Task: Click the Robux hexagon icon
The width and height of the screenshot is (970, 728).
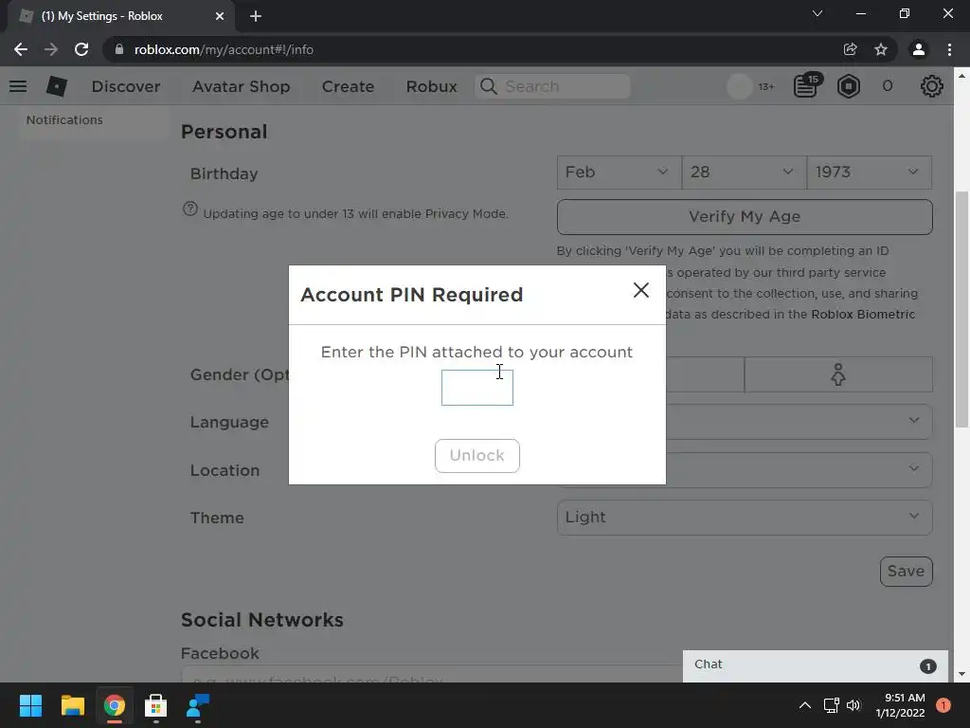Action: click(x=848, y=86)
